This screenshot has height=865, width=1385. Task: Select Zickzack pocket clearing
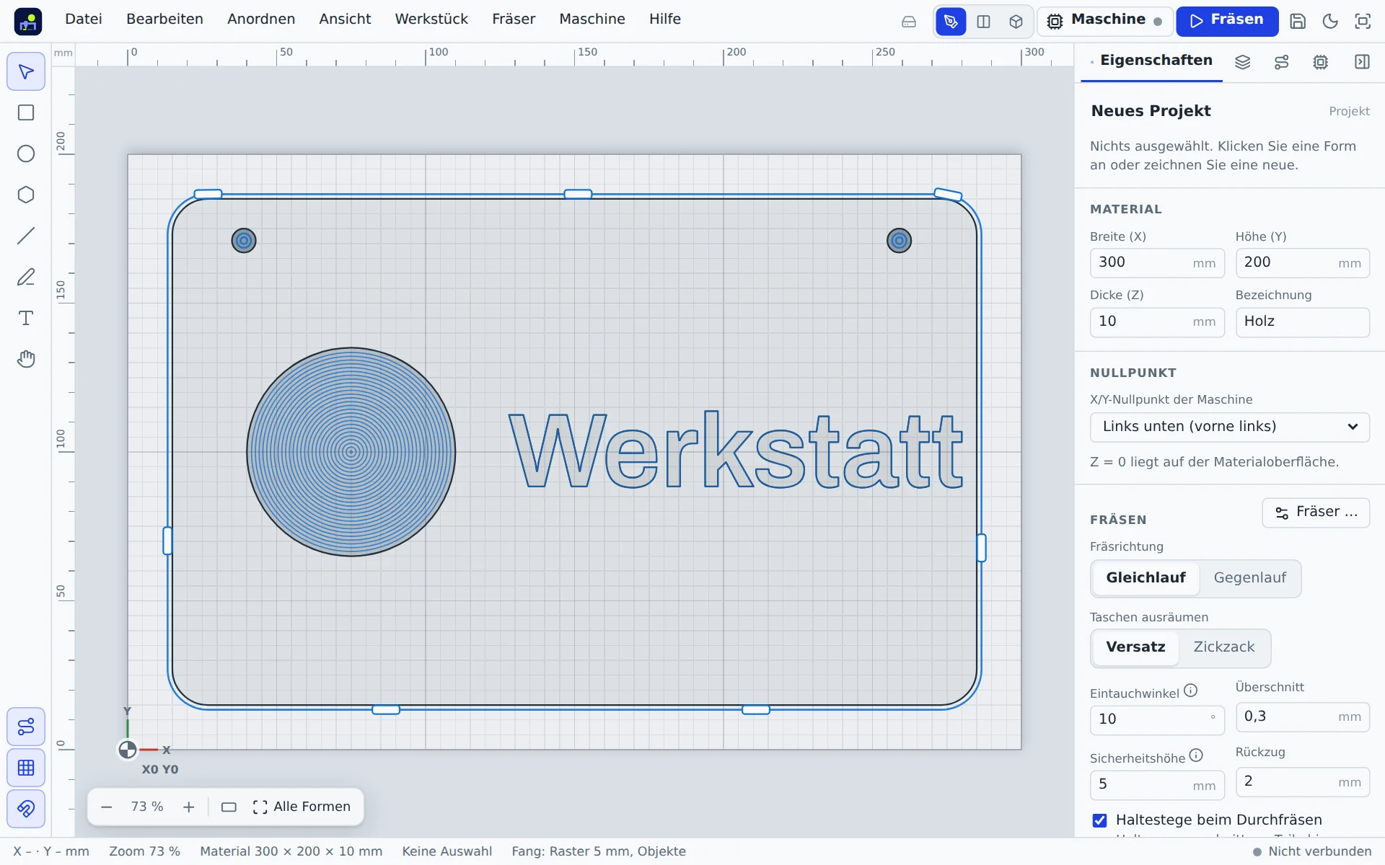[1223, 647]
